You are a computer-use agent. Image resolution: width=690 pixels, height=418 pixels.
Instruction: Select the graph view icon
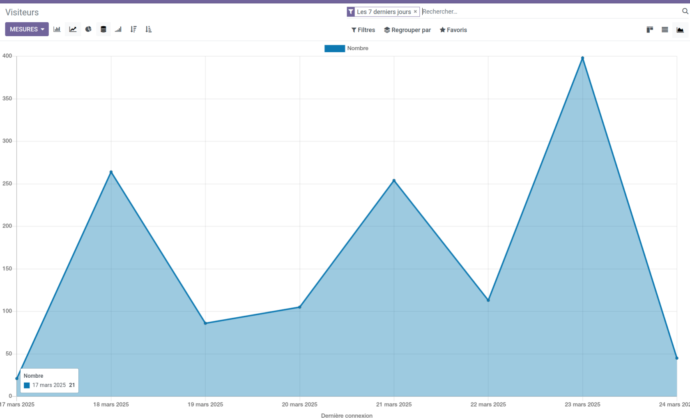(680, 30)
